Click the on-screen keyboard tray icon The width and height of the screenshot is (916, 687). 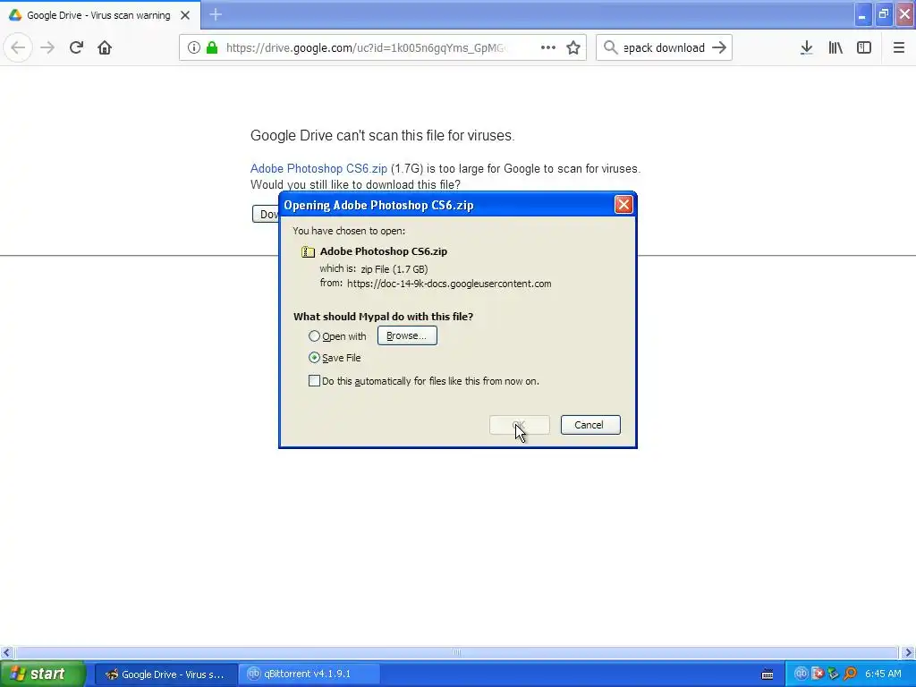768,674
